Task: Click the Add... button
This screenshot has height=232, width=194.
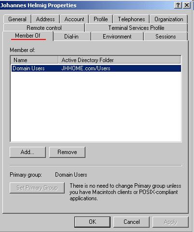Action: point(28,152)
